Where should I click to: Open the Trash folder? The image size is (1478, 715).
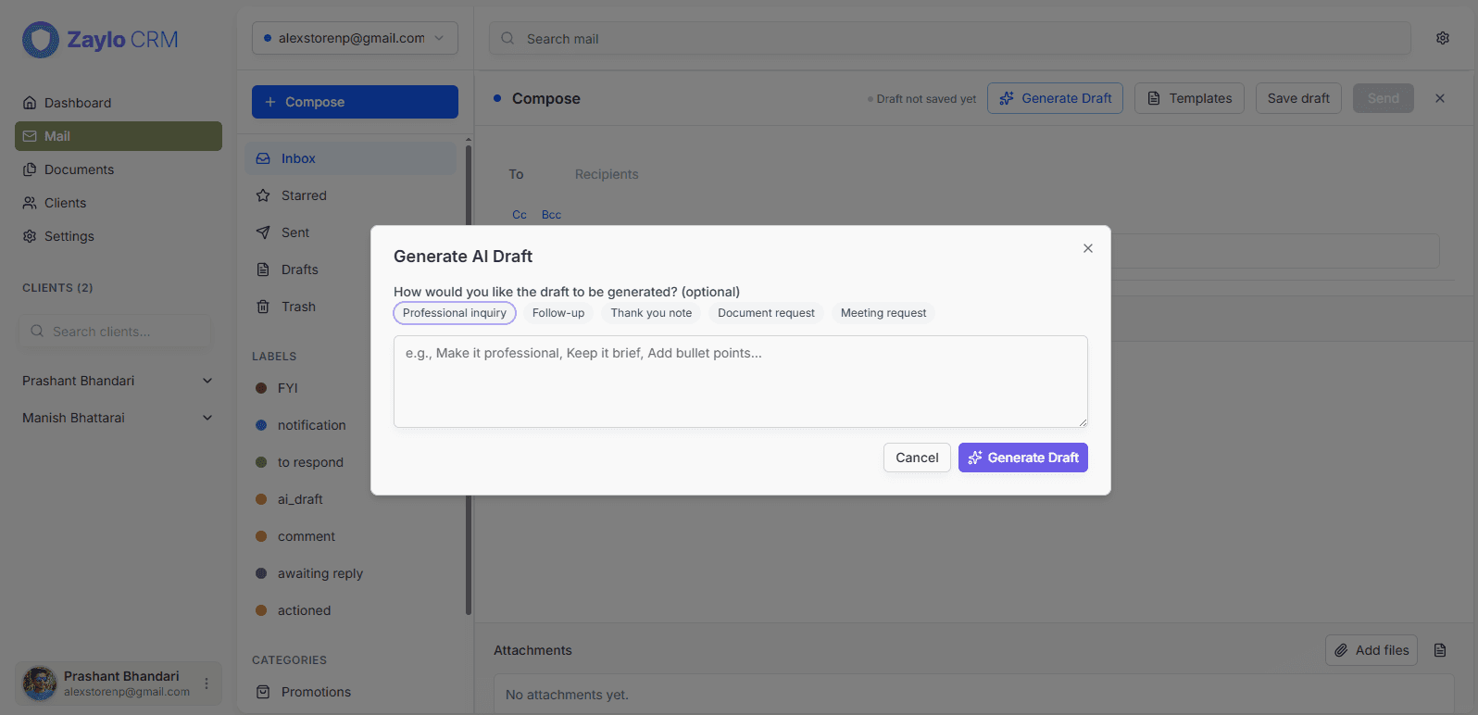point(298,307)
